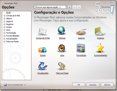Expand the Actualizações tree node
The height and width of the screenshot is (91, 117).
(4, 39)
